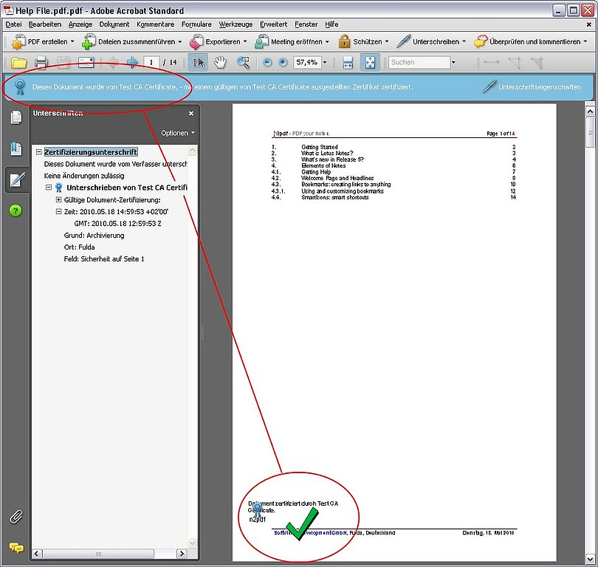Open the Comments speech bubble panel
The height and width of the screenshot is (567, 598).
pyautogui.click(x=16, y=548)
